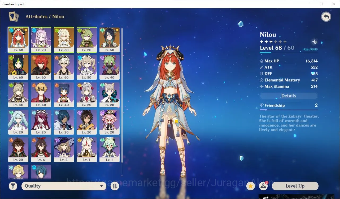340x199 pixels.
Task: Open the character archive book icon
Action: [14, 17]
